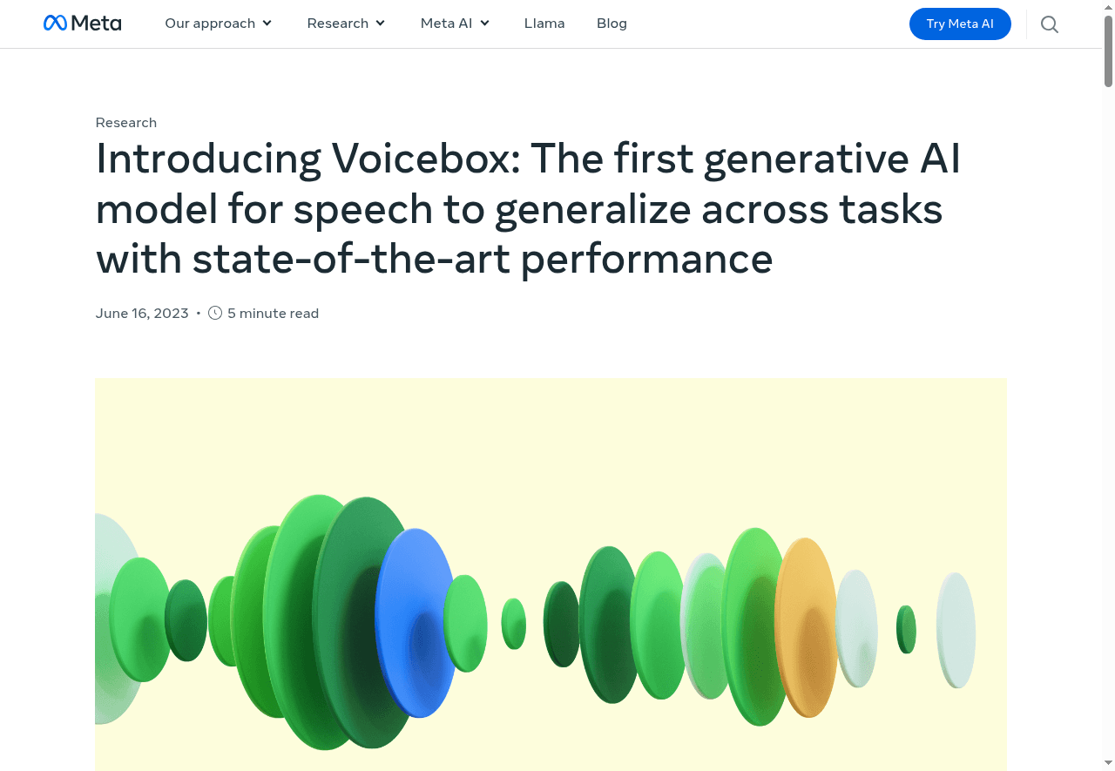Click the Voicebox hero image
The height and width of the screenshot is (771, 1115).
551,574
